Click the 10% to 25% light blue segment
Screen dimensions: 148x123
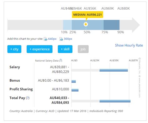(x=67, y=25)
